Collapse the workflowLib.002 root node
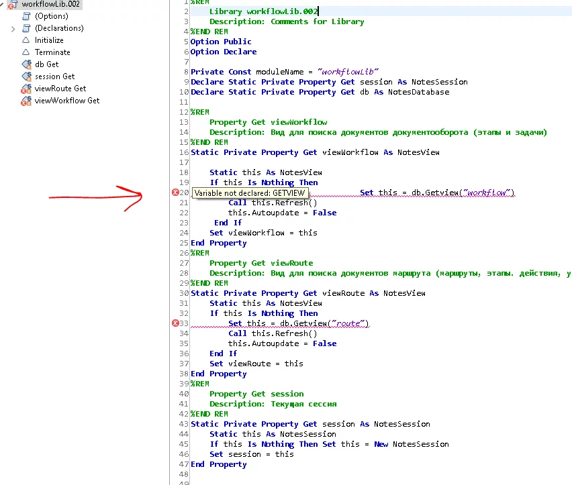Viewport: 572px width, 485px height. pos(3,5)
